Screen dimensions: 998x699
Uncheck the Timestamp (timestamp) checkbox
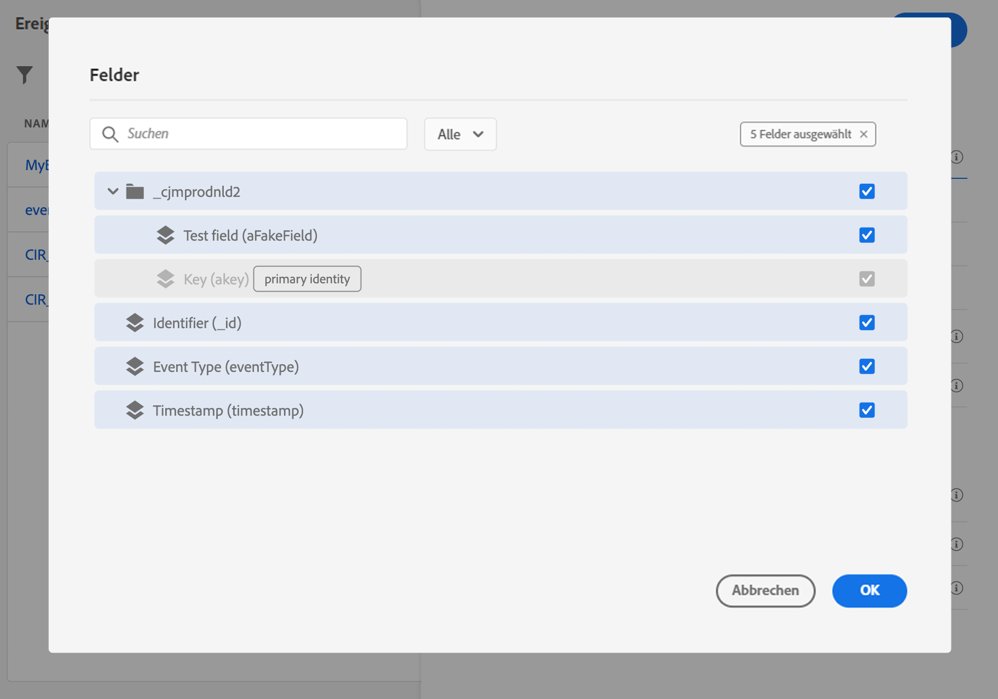pos(867,410)
